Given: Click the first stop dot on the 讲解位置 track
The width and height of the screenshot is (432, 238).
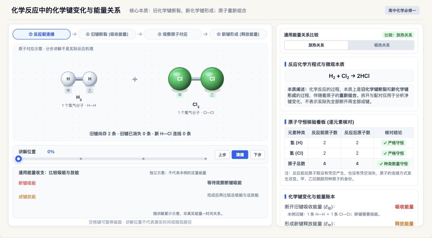Looking at the screenshot, I should click(81, 159).
